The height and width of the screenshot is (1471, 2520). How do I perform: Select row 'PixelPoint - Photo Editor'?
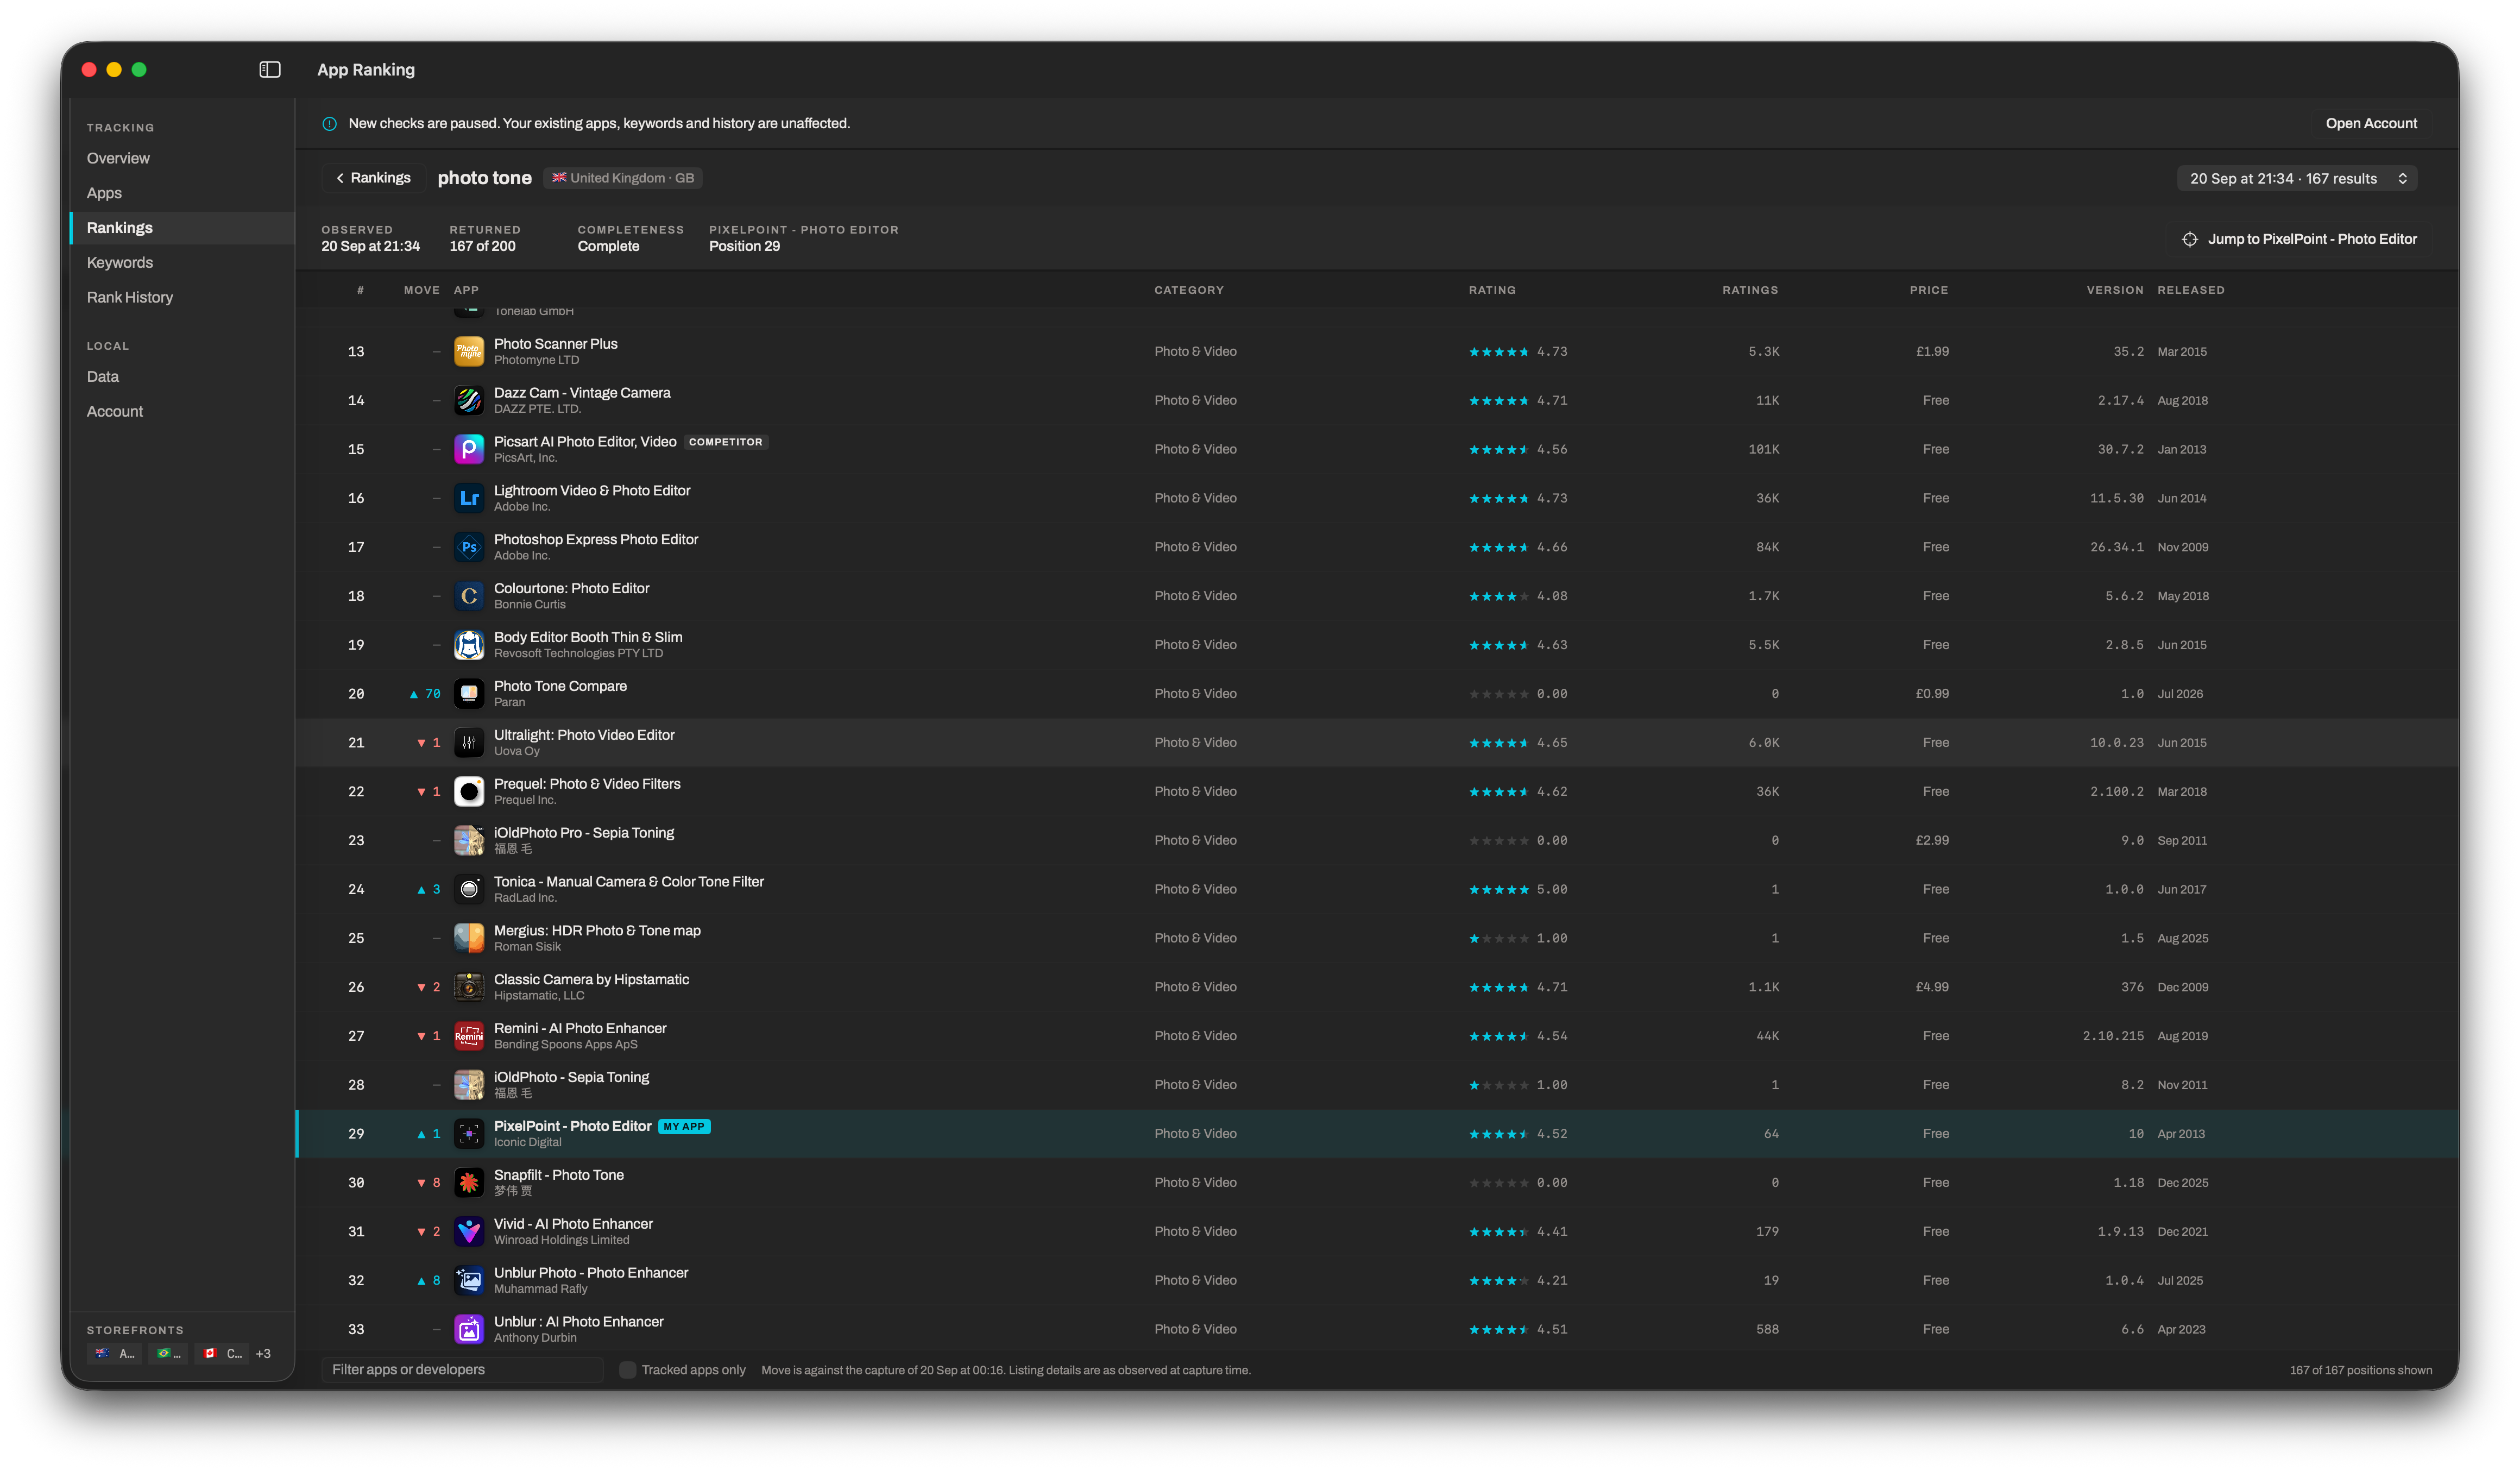tap(1376, 1134)
